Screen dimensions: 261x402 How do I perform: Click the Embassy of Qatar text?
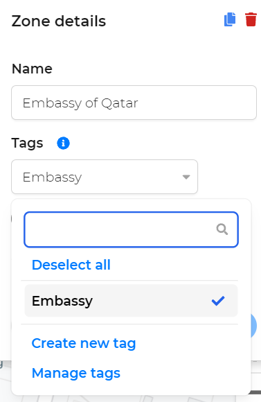[x=80, y=103]
